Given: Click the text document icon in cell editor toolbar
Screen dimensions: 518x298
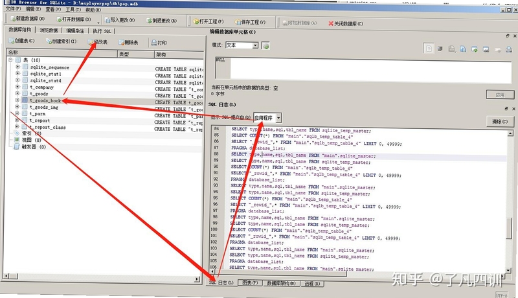Looking at the screenshot, I should point(429,49).
